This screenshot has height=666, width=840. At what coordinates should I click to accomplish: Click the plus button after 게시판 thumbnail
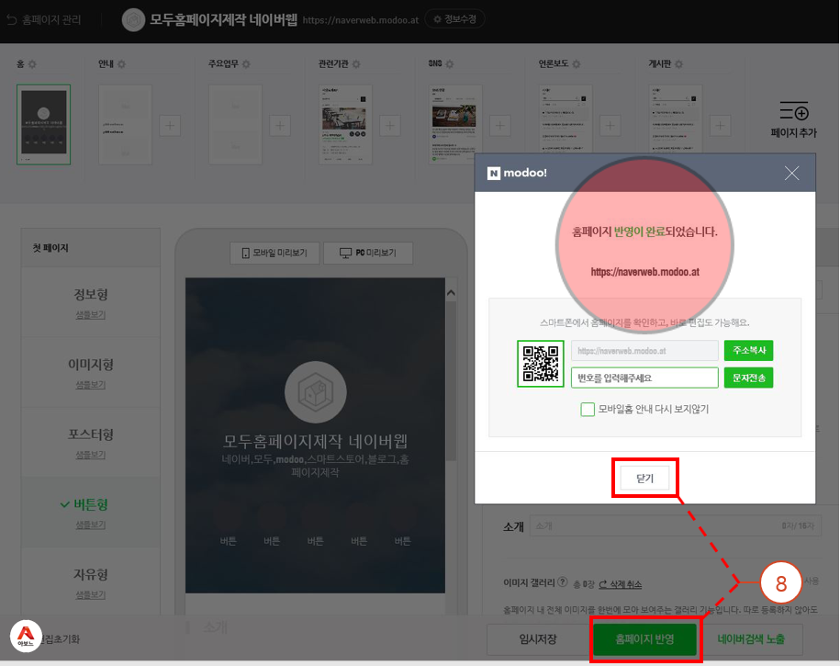tap(720, 126)
